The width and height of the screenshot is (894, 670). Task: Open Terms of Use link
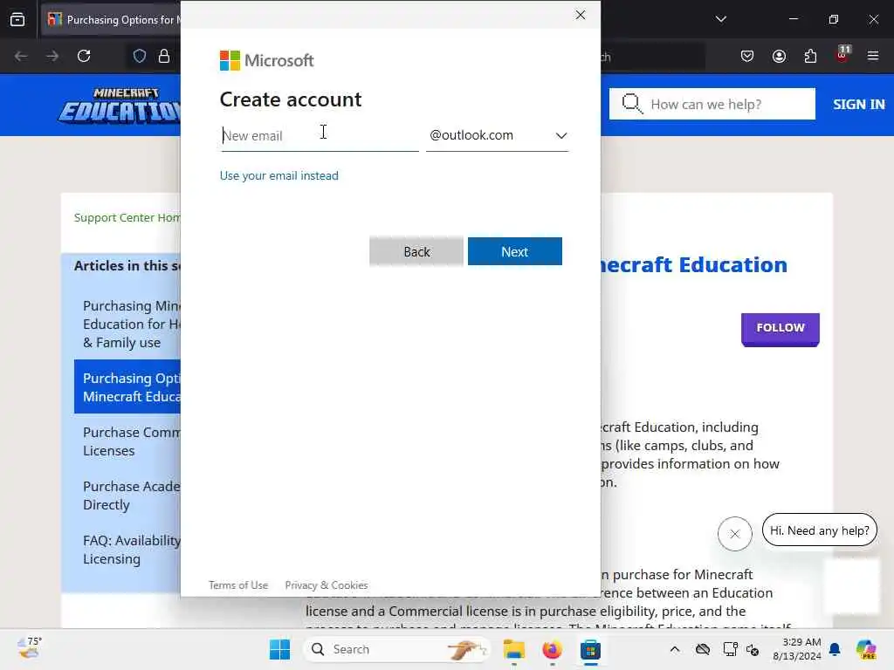(x=238, y=585)
